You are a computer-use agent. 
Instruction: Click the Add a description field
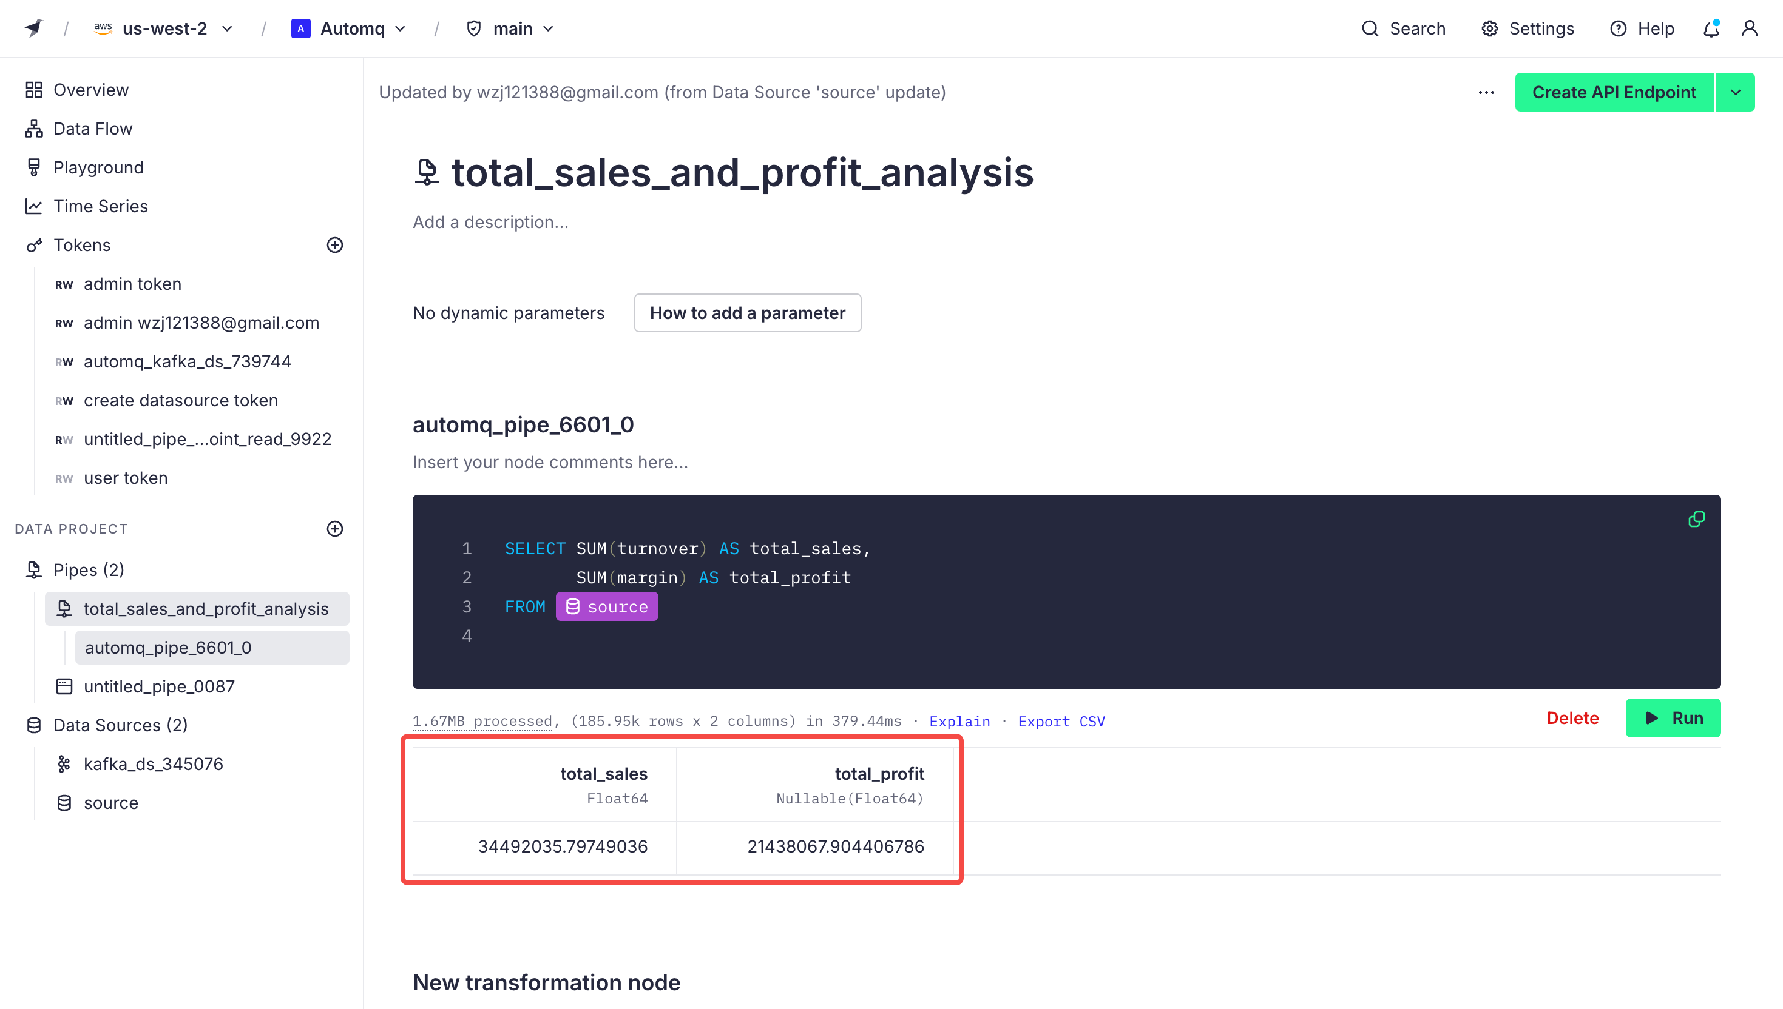[490, 222]
